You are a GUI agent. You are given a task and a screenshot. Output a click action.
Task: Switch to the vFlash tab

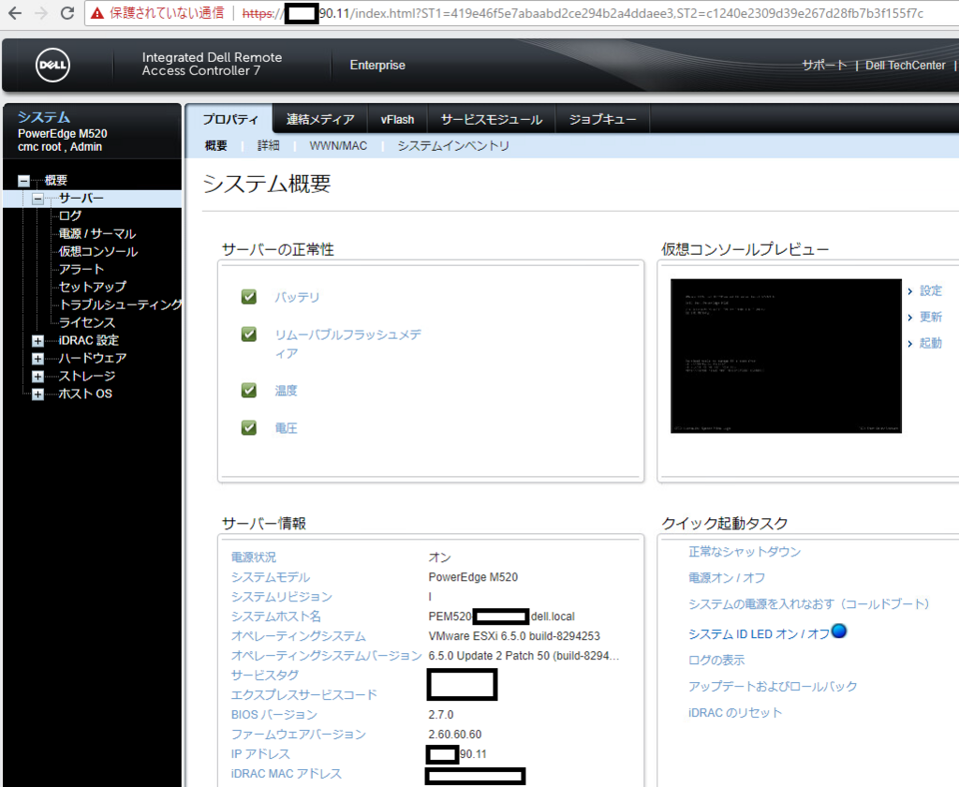coord(397,119)
